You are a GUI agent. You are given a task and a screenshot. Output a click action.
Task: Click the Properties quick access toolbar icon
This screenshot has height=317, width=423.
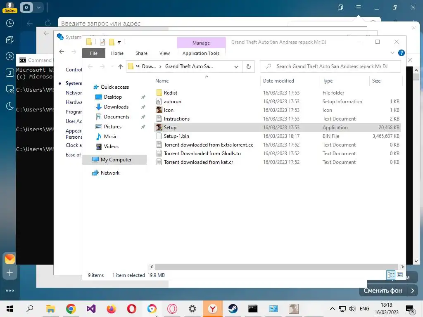pyautogui.click(x=102, y=42)
